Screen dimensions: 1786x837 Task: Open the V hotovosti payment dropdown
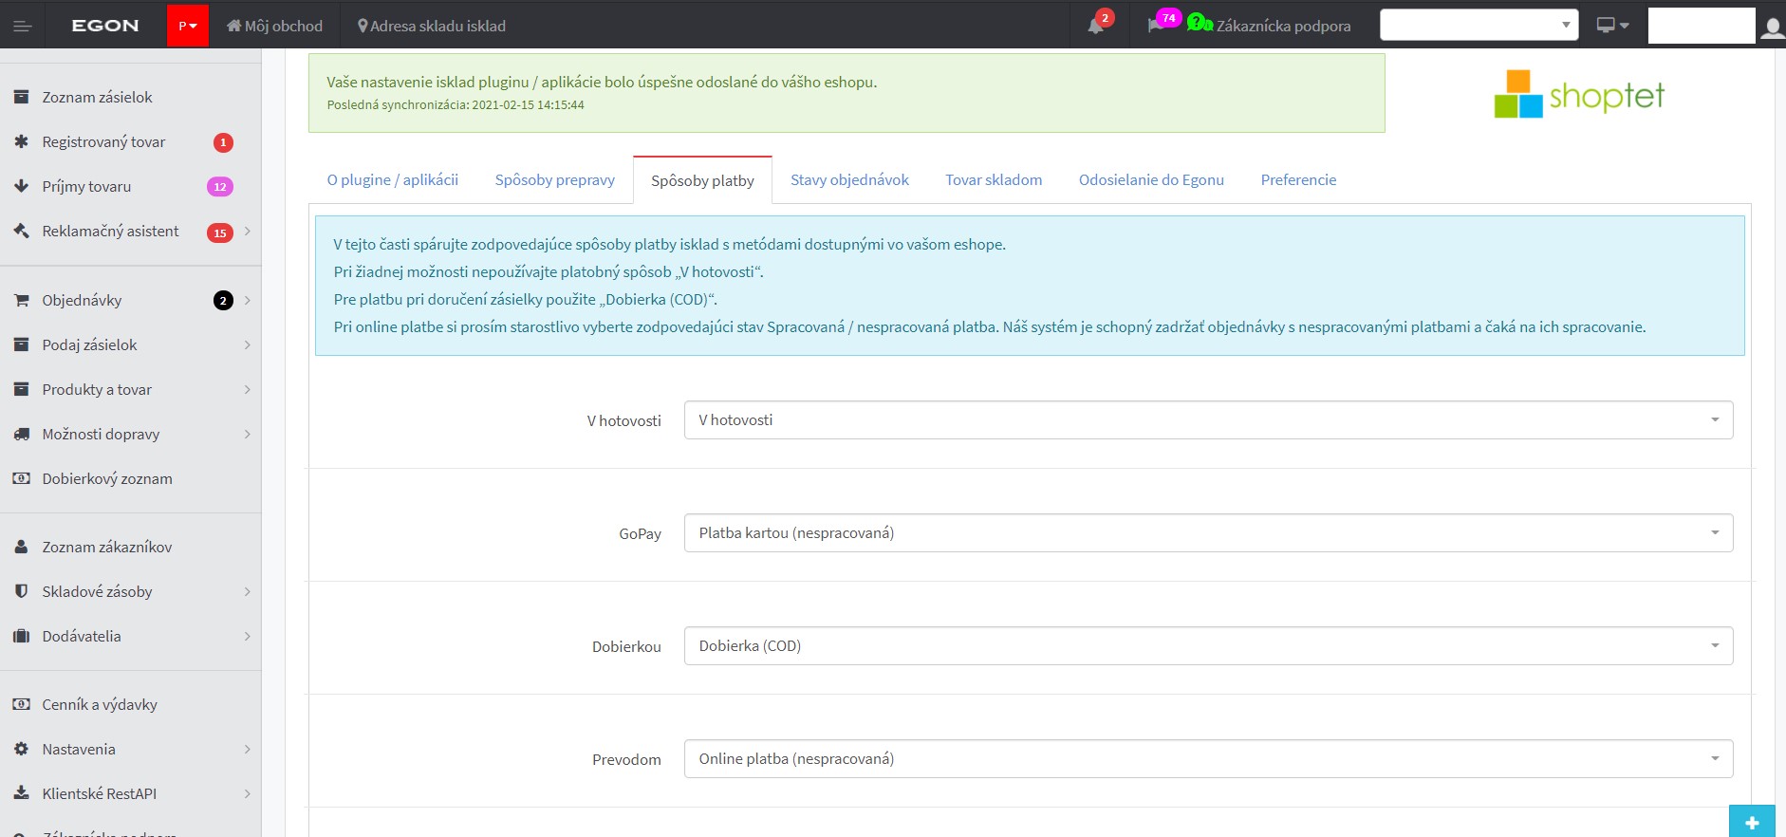1208,419
